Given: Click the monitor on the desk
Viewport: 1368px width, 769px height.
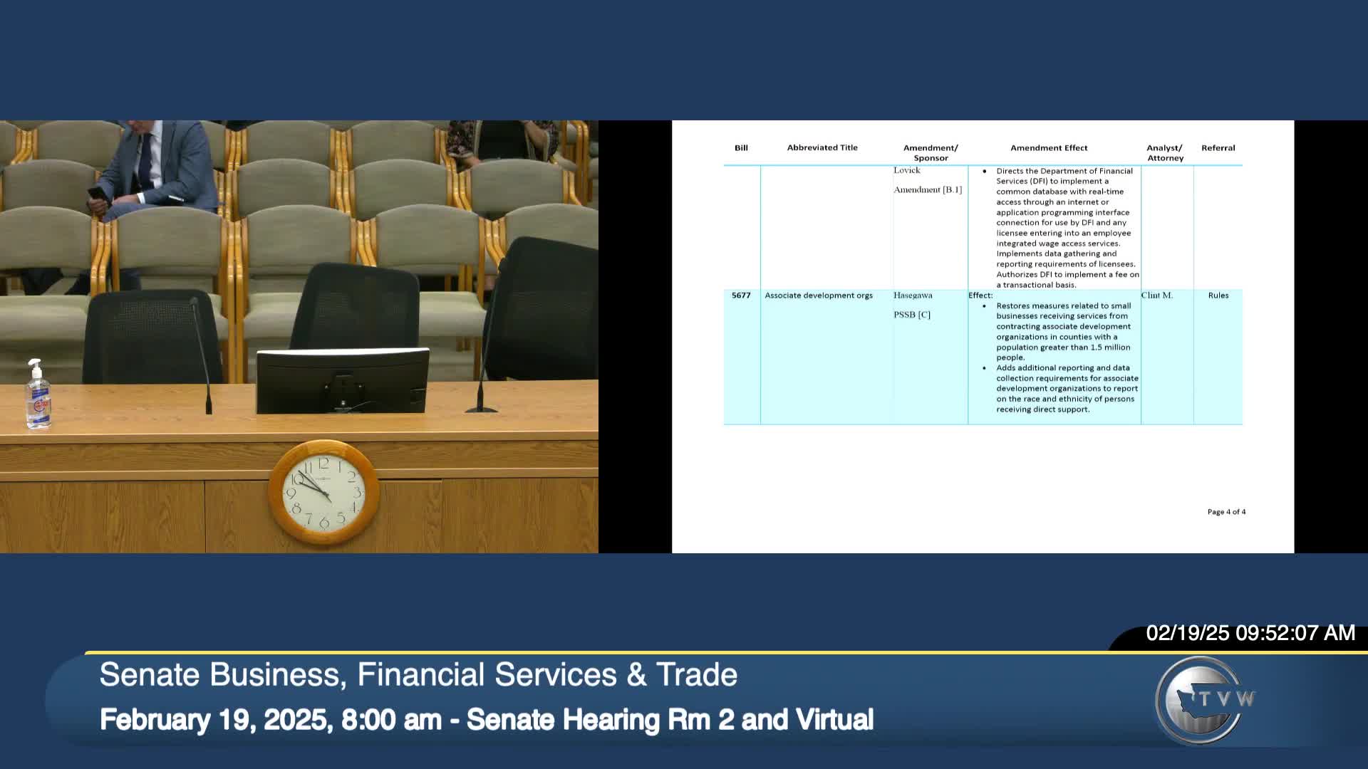Looking at the screenshot, I should point(343,381).
